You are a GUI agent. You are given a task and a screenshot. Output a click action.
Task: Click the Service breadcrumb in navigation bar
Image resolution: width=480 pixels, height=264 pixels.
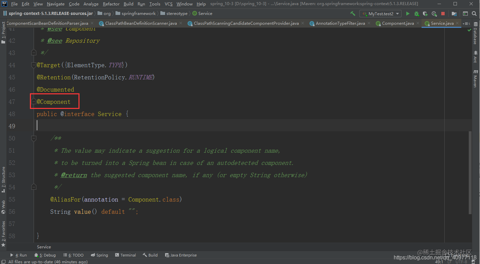tap(202, 14)
